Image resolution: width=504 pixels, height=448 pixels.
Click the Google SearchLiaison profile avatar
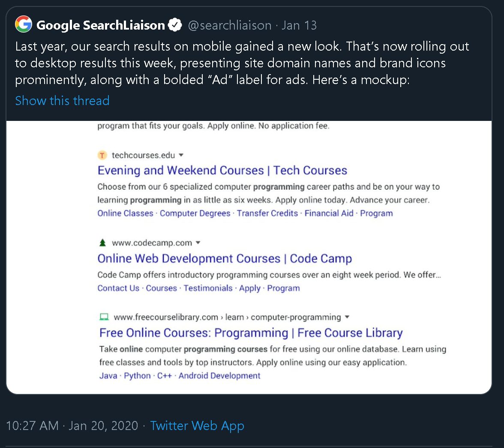click(24, 24)
